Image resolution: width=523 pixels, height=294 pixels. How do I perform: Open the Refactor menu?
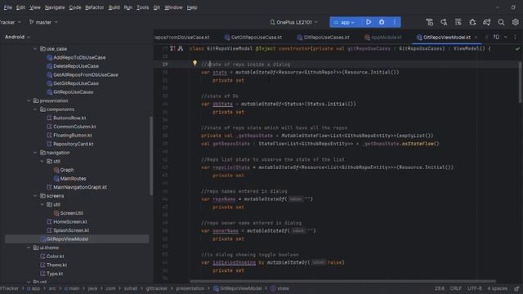tap(95, 7)
